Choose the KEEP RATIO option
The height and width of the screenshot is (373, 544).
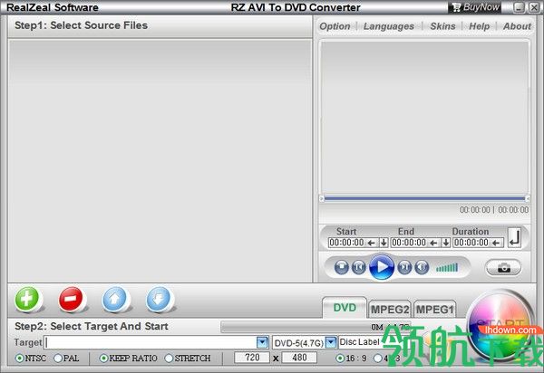[103, 359]
